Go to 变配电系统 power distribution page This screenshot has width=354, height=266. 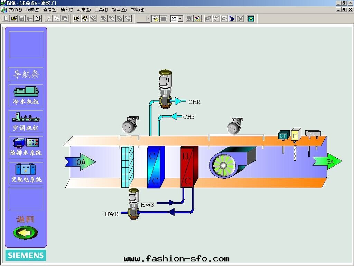coord(26,173)
